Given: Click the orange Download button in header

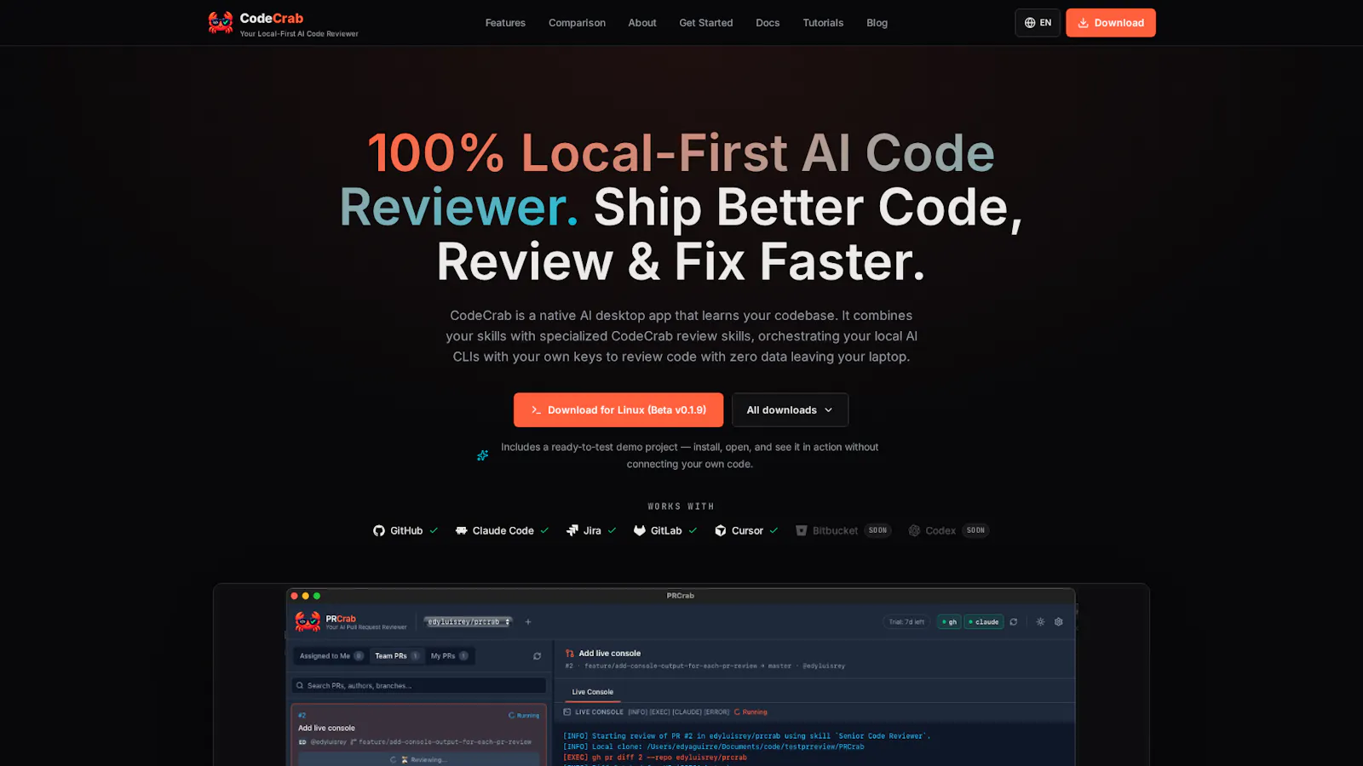Looking at the screenshot, I should pos(1111,23).
